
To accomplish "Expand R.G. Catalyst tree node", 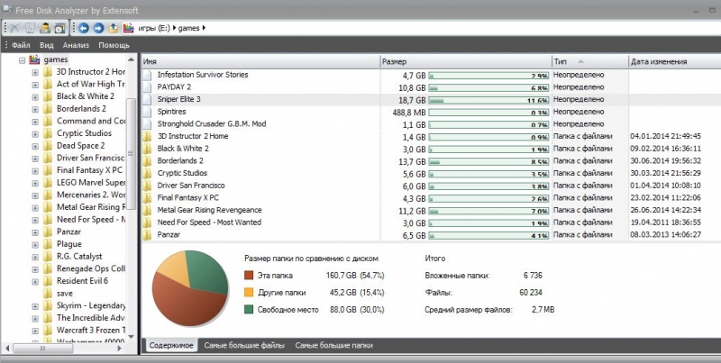I will click(x=35, y=257).
